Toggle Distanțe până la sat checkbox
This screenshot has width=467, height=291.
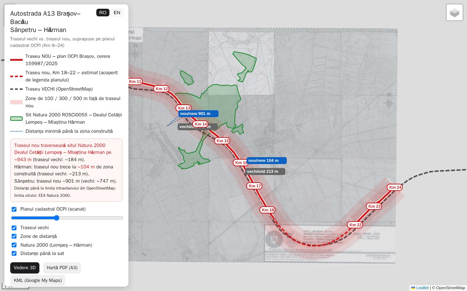tap(14, 254)
